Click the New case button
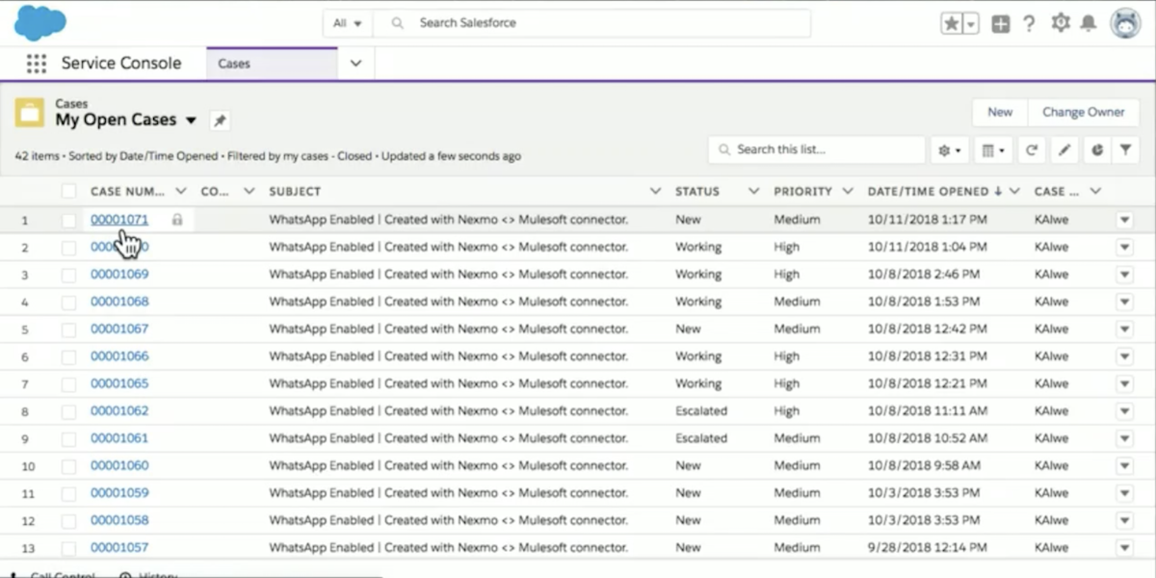This screenshot has width=1156, height=578. (1000, 113)
